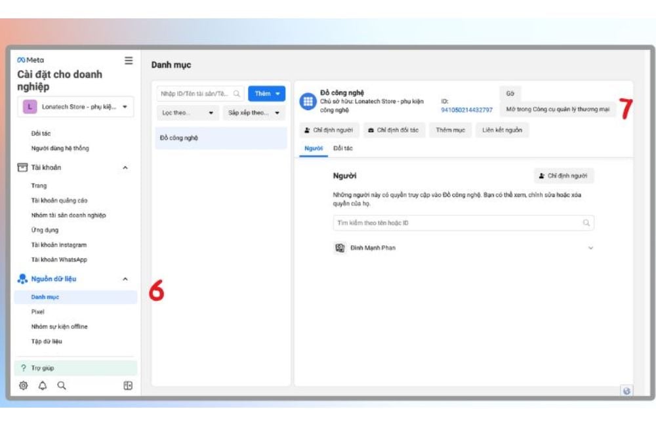
Task: Focus the Nhập ID/Tên tài sản search field
Action: pos(200,94)
